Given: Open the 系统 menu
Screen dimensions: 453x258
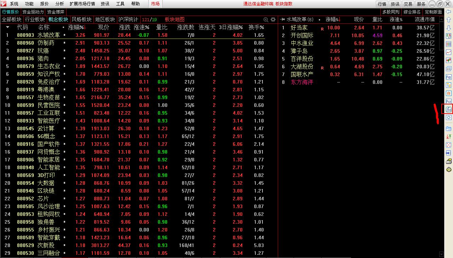Looking at the screenshot, I should point(14,4).
